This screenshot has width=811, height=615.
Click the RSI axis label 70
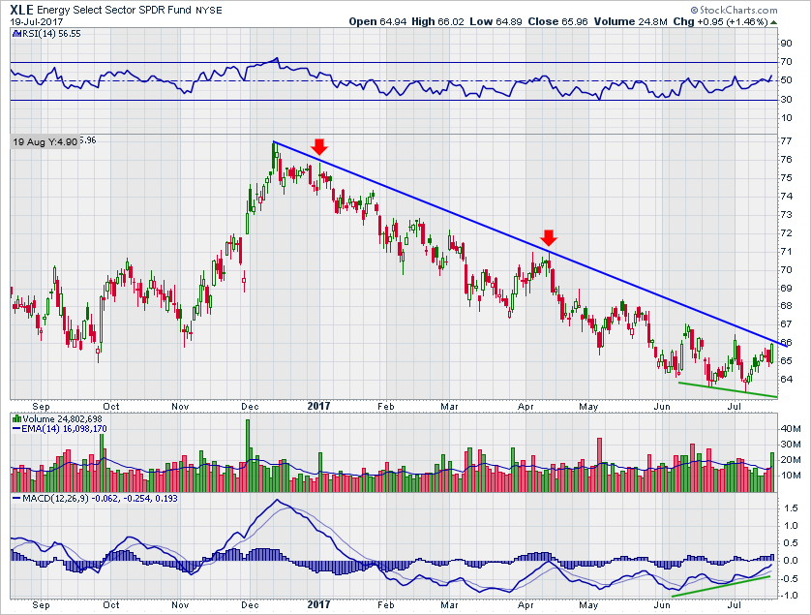pyautogui.click(x=786, y=62)
